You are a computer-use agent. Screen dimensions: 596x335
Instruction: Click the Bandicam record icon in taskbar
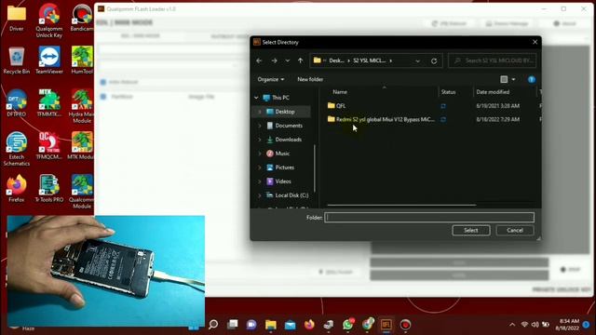pos(405,325)
